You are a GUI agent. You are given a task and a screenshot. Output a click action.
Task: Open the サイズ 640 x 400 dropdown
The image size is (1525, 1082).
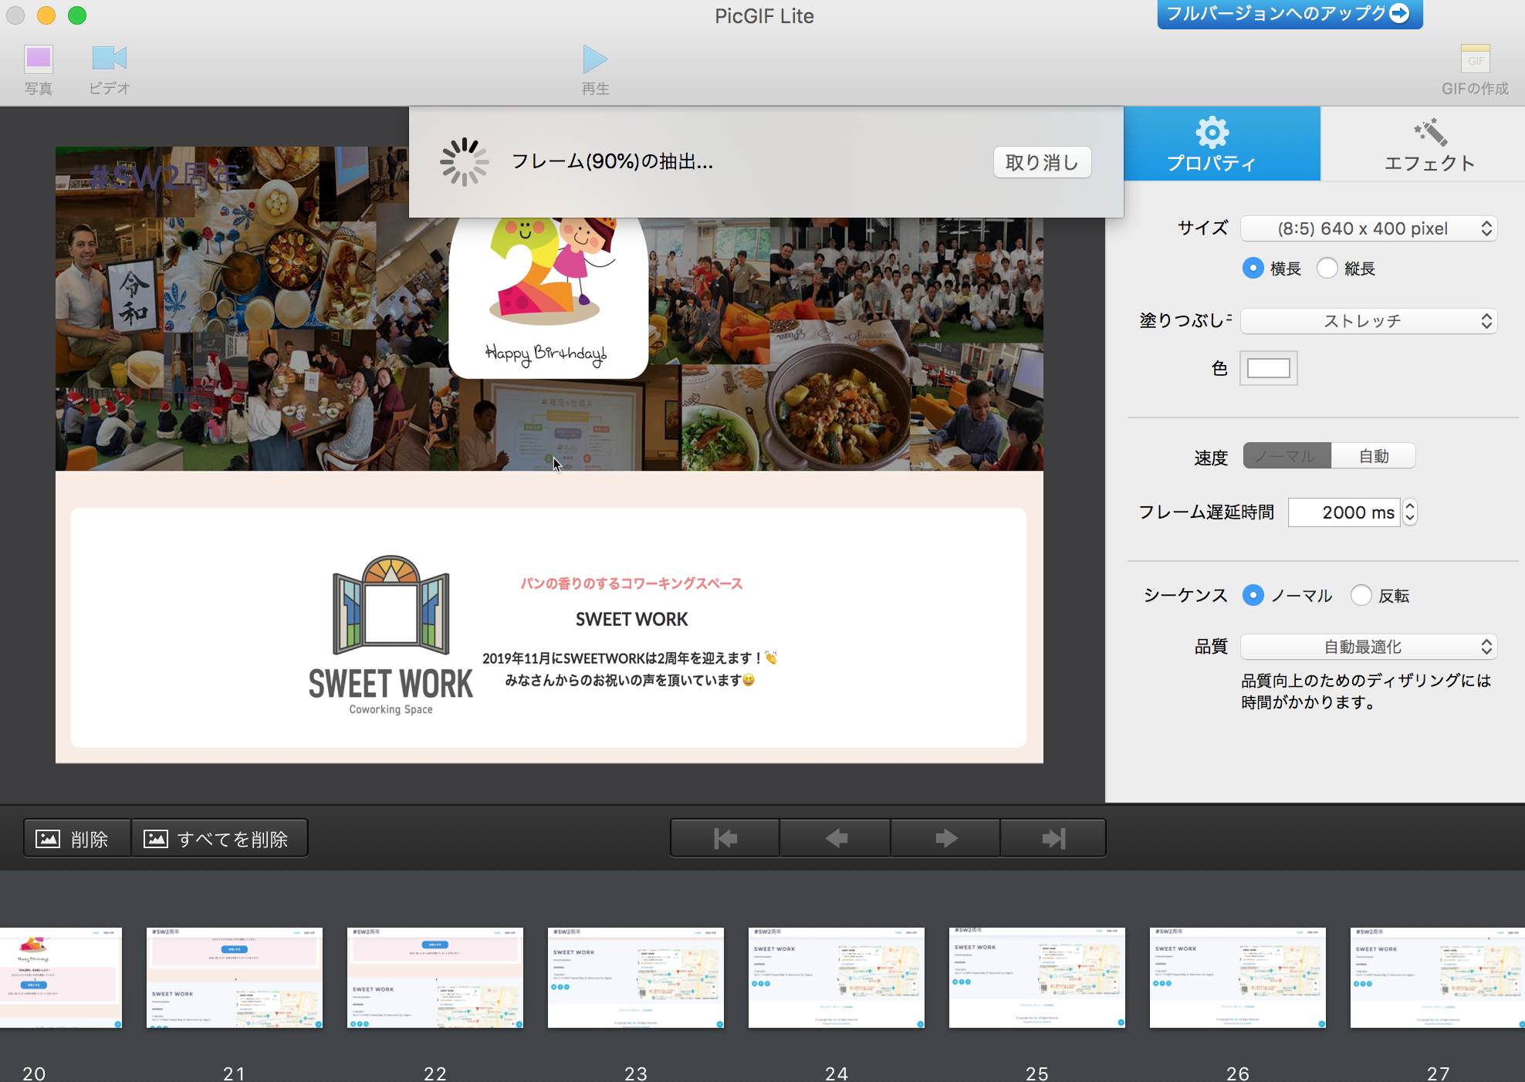tap(1368, 228)
